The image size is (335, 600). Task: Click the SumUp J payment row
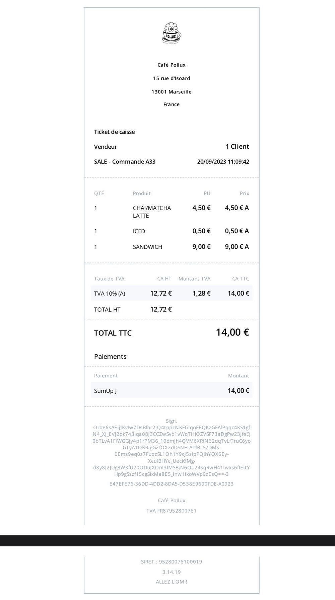click(172, 391)
